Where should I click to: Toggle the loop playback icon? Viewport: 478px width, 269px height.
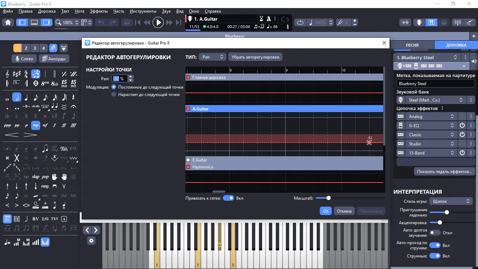[x=300, y=22]
